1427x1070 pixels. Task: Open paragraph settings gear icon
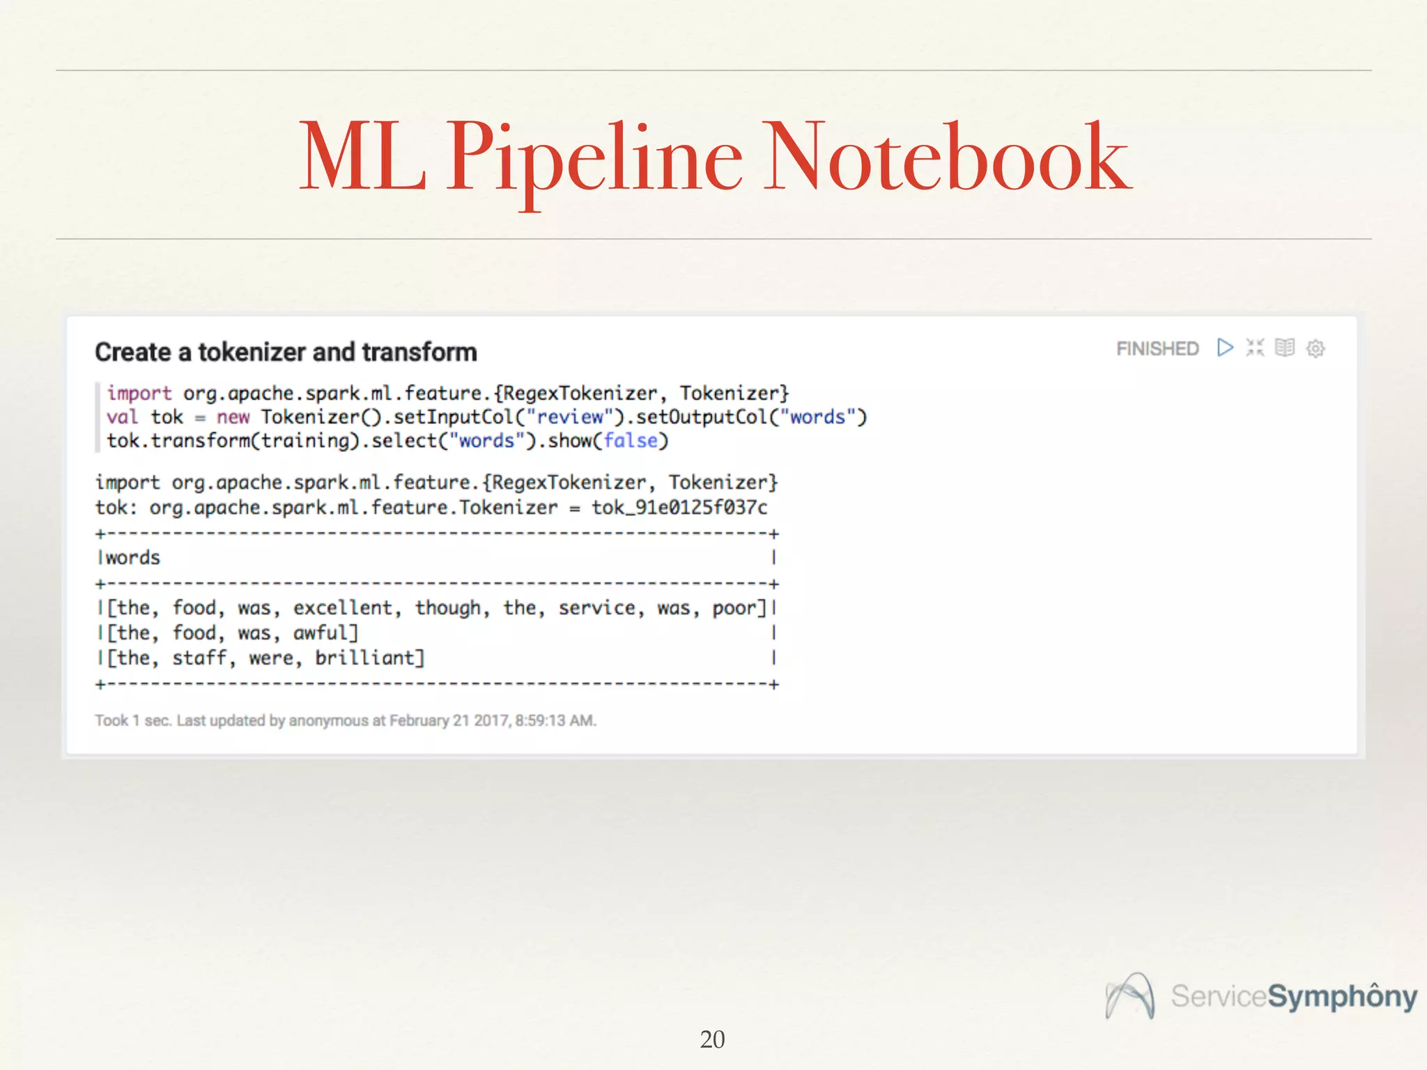pyautogui.click(x=1316, y=348)
